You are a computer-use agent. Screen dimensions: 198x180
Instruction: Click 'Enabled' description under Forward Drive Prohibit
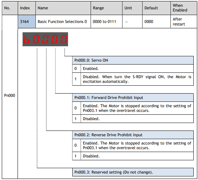137,108
